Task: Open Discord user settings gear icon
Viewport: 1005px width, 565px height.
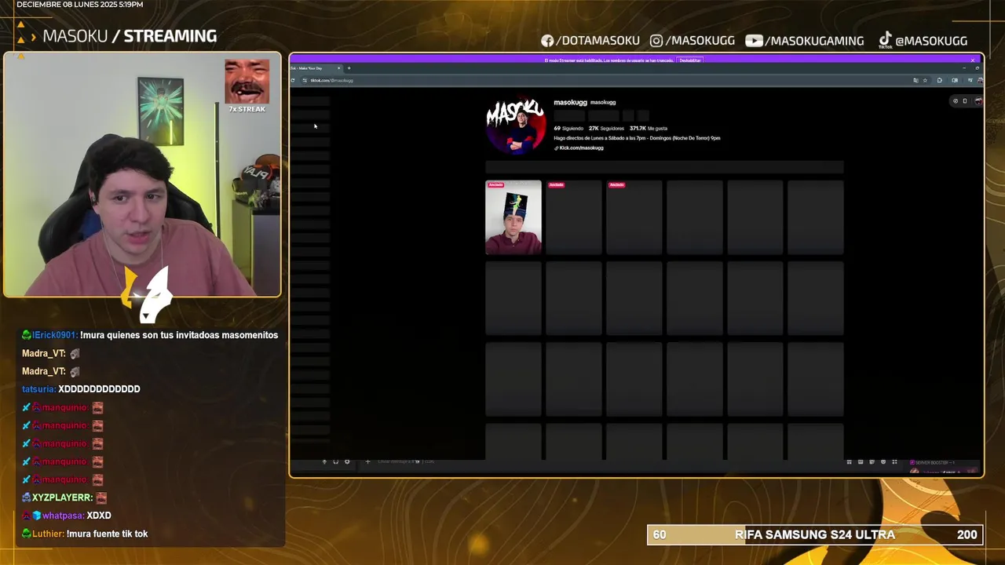Action: click(x=347, y=461)
